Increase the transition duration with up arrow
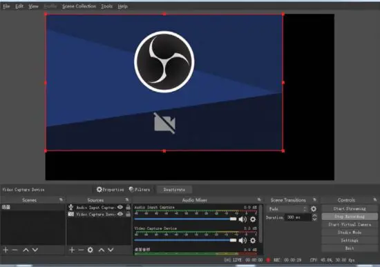380x267 pixels. 314,215
